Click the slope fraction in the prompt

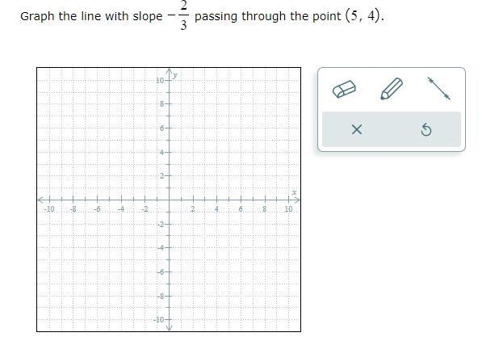[180, 15]
